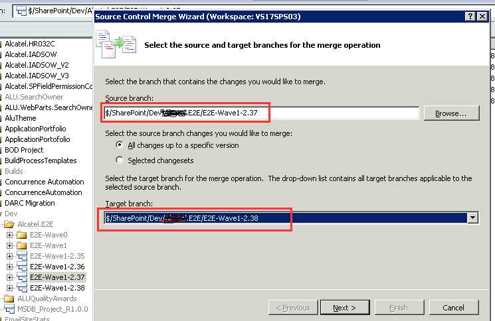Expand the E2E-Wave1 folder node
The image size is (495, 321).
(x=9, y=245)
